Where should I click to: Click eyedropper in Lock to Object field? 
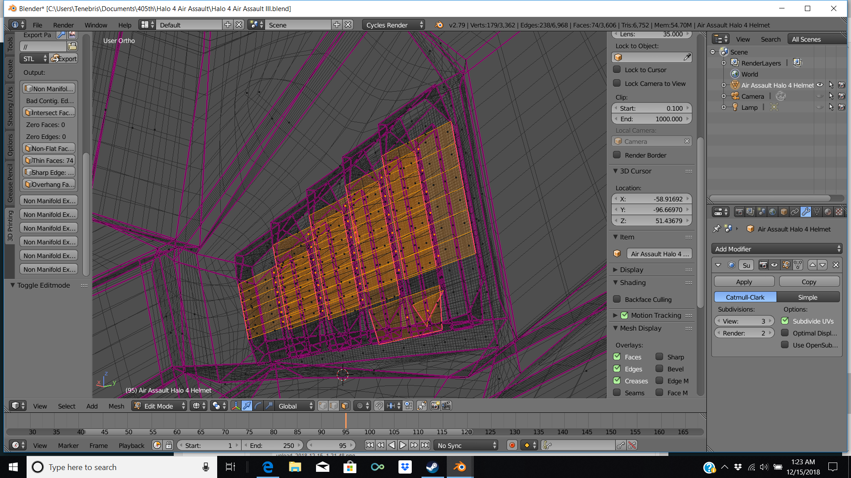click(687, 57)
